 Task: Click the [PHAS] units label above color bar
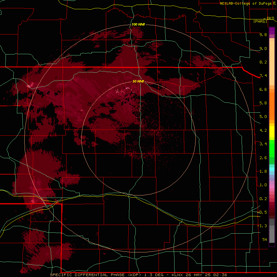[x=260, y=21]
